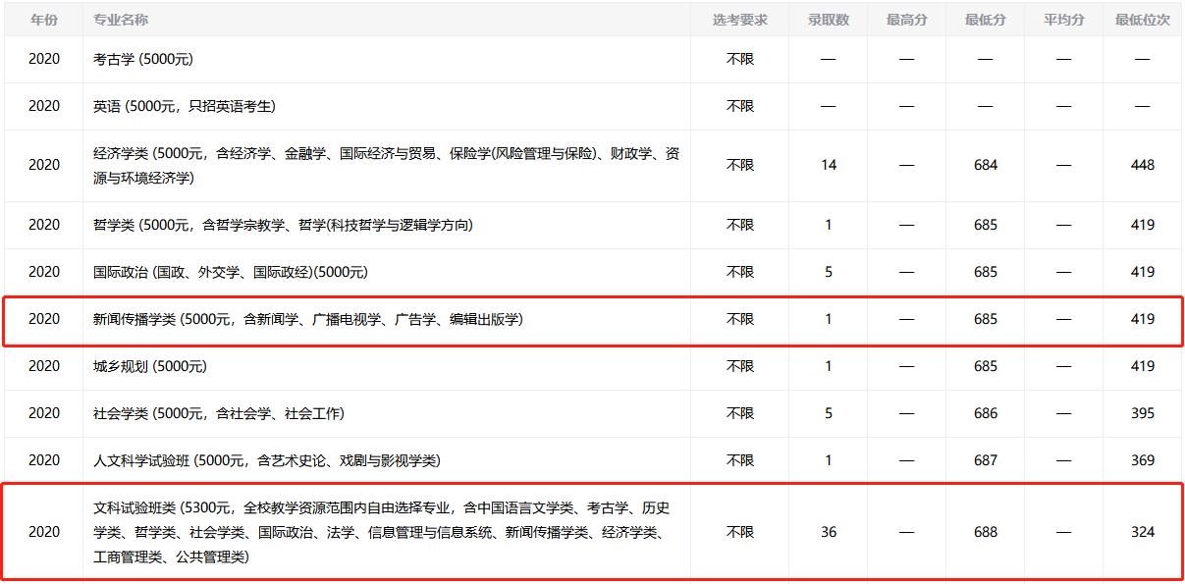Screen dimensions: 1185x584
Task: Click the 年份 column header
Action: point(43,18)
